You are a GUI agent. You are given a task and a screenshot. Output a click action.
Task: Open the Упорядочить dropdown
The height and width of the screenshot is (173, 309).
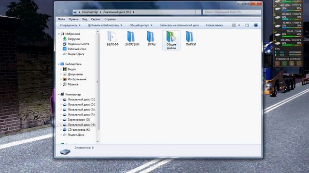[x=70, y=25]
